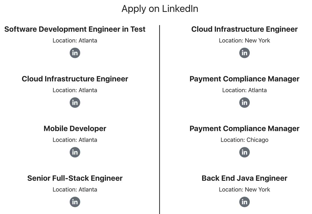Select the Senior Full-Stack Engineer job title
This screenshot has height=214, width=312.
coord(75,178)
